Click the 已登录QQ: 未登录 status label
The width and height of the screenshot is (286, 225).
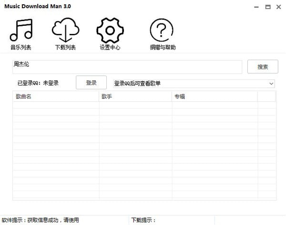coord(38,83)
